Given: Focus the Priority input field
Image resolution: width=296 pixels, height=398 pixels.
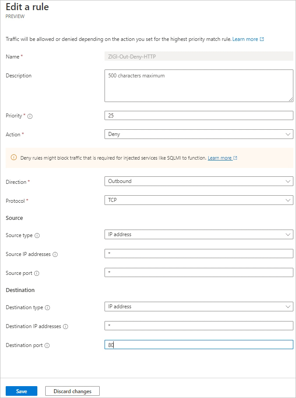Looking at the screenshot, I should [199, 115].
